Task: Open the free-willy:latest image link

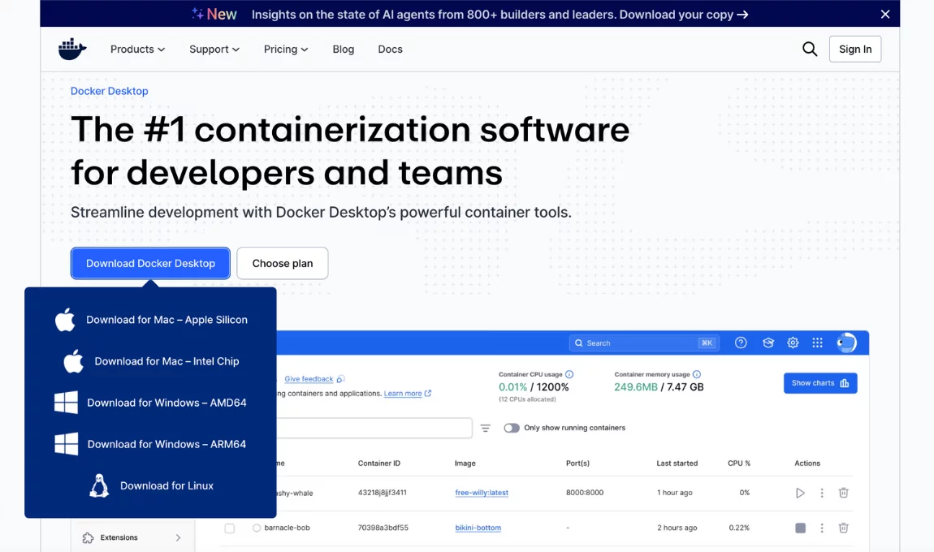Action: click(482, 493)
